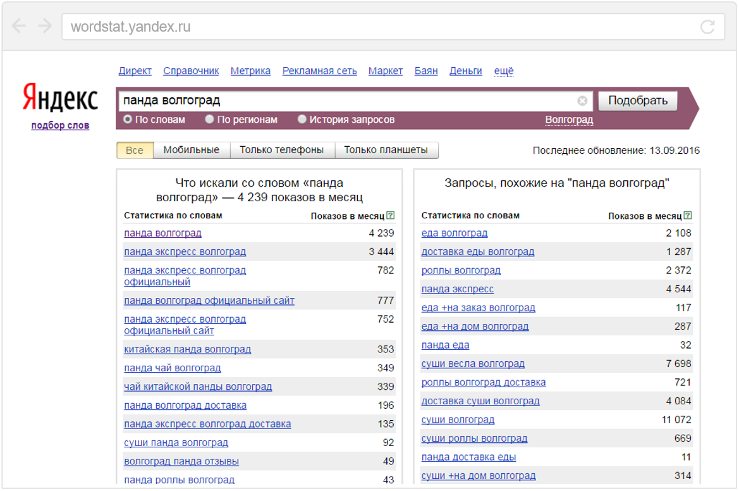This screenshot has width=739, height=491.
Task: Reload the page with the refresh icon
Action: pyautogui.click(x=707, y=27)
